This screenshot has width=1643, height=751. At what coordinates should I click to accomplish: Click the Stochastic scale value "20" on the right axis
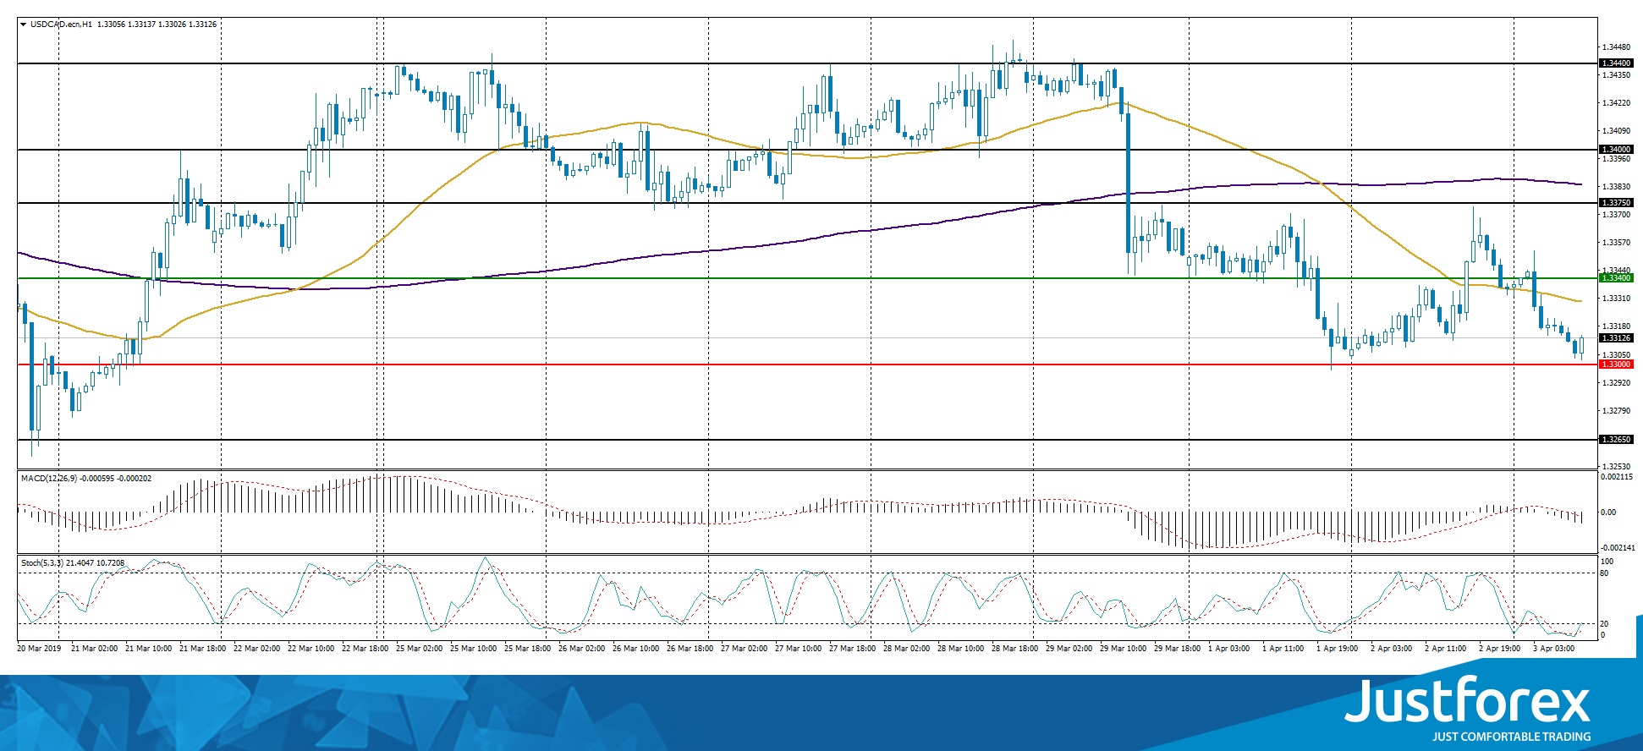tap(1605, 624)
